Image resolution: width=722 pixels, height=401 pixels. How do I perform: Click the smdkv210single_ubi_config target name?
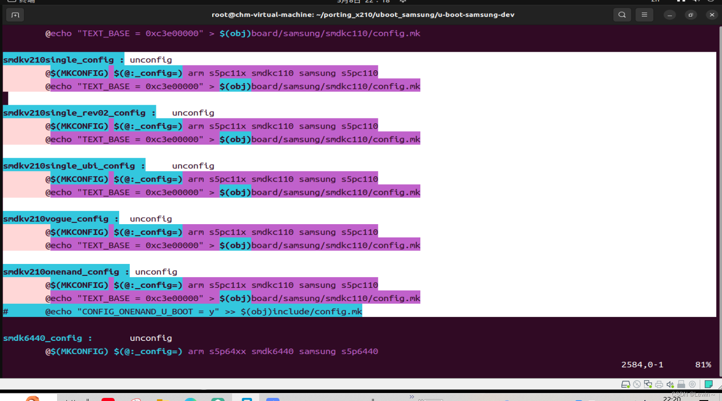coord(69,166)
